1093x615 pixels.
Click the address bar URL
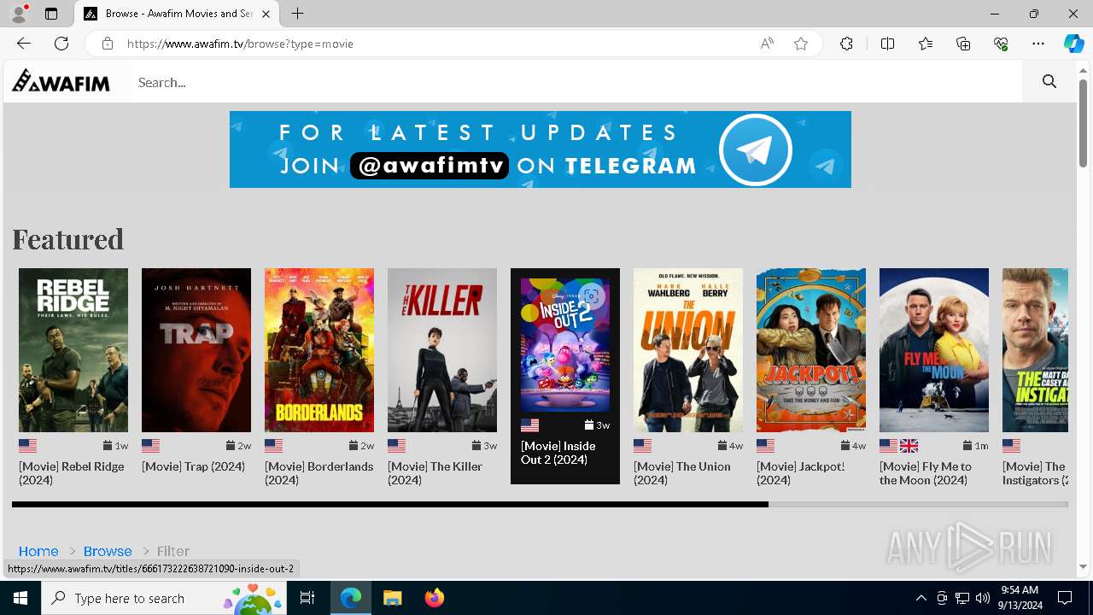tap(240, 44)
